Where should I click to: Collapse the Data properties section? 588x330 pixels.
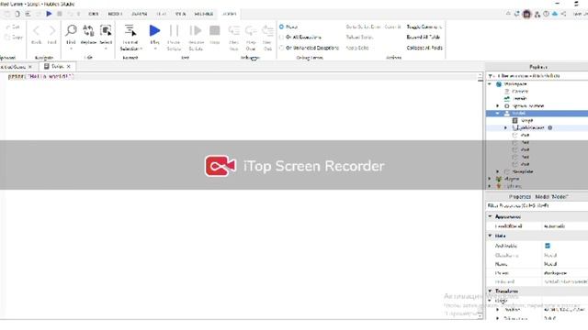point(490,236)
